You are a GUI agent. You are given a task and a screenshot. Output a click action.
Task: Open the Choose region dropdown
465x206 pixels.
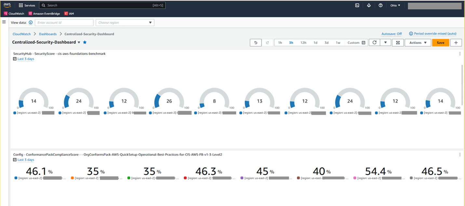pyautogui.click(x=125, y=22)
